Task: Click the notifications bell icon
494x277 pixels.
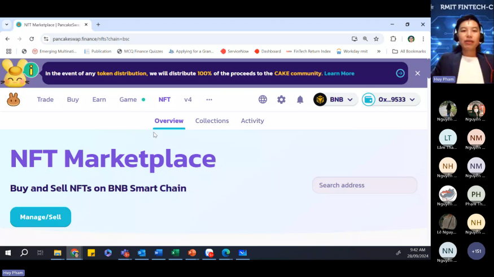Action: click(x=300, y=99)
